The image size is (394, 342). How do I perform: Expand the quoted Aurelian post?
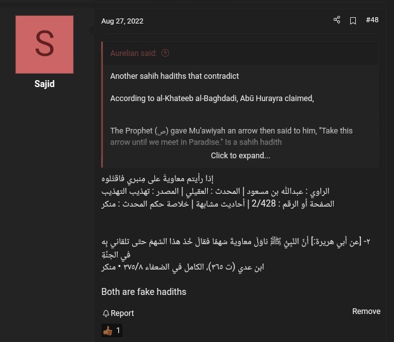(x=240, y=156)
